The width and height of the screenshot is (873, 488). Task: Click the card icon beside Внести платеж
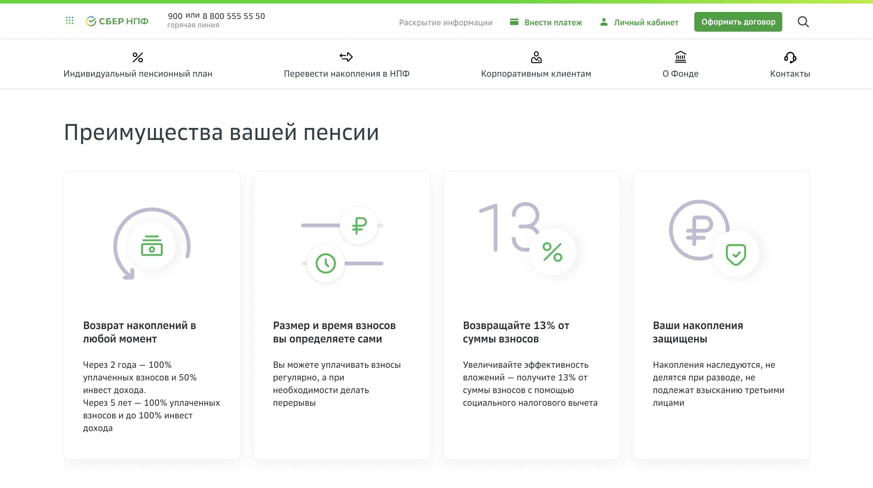point(514,22)
